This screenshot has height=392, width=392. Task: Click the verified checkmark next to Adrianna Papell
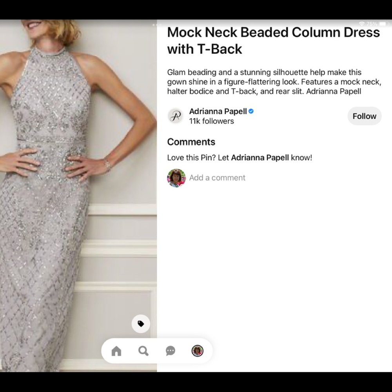pos(250,111)
